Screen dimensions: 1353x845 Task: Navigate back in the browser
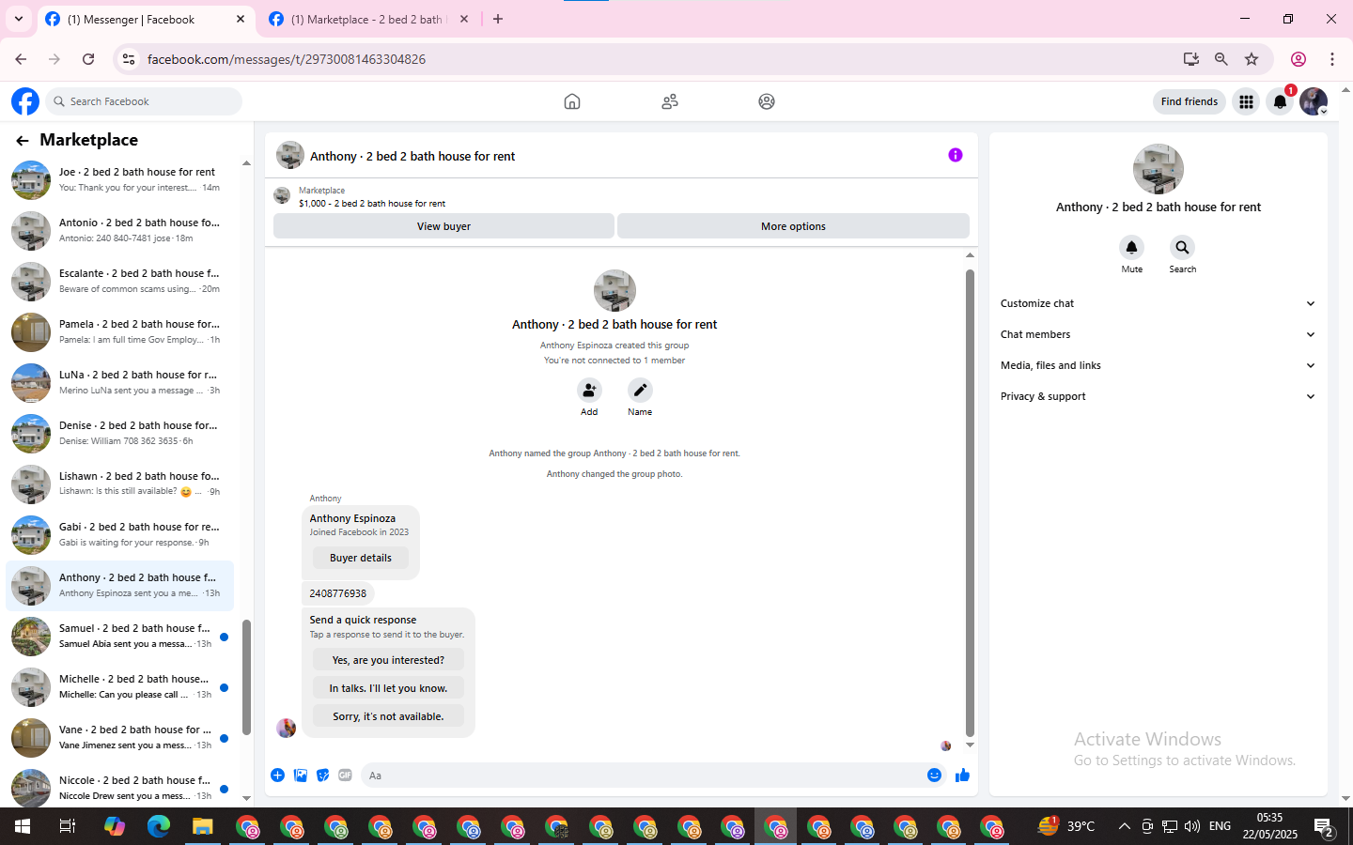(21, 59)
